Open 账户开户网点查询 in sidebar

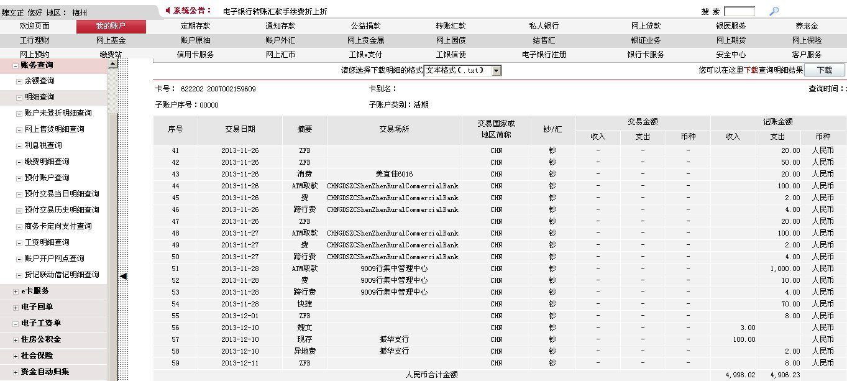(x=54, y=259)
